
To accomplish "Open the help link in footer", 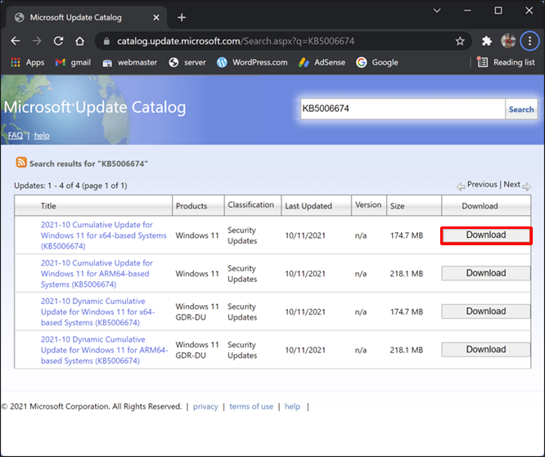I will (x=292, y=406).
